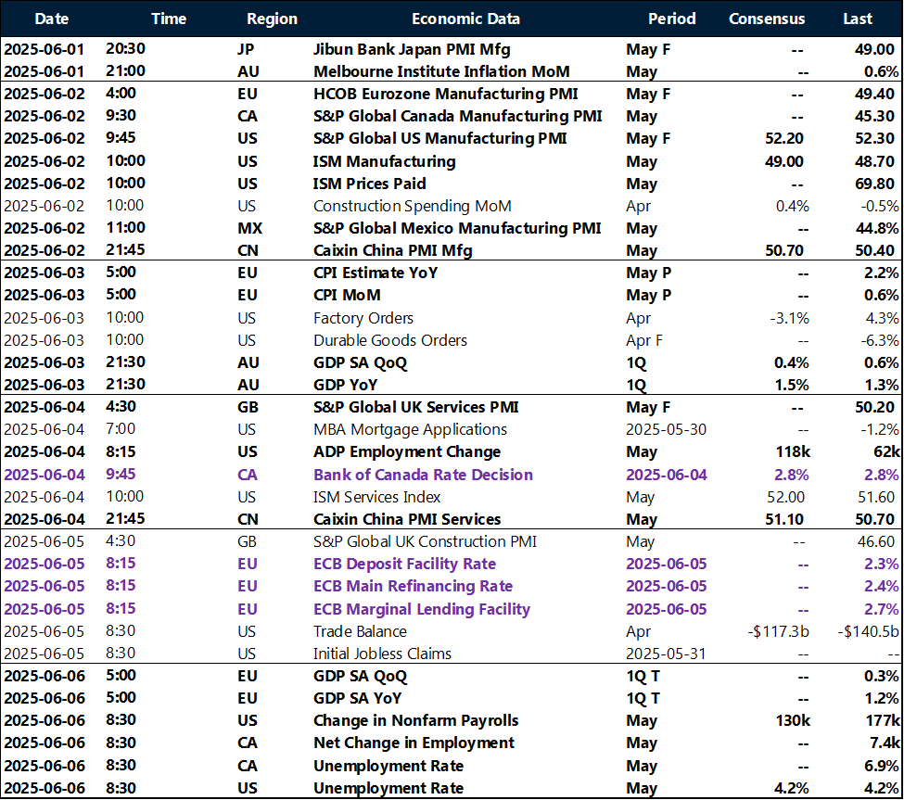Select the ISM Prices Paid event name
Viewport: 904px width, 800px height.
(369, 184)
